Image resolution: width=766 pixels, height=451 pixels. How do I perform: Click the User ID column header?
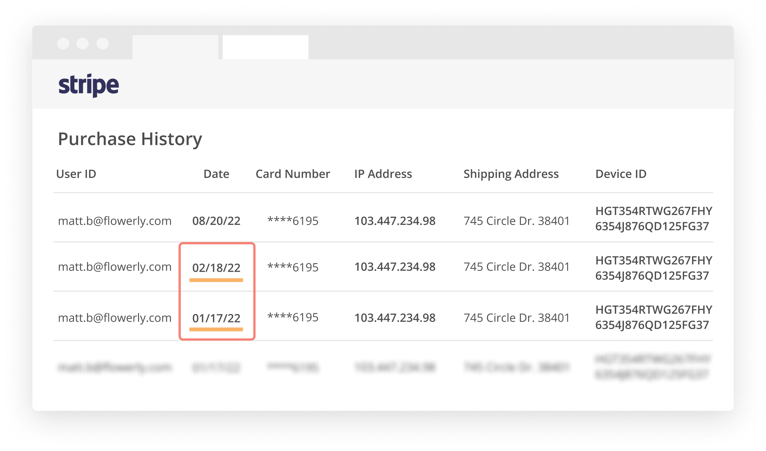click(x=76, y=174)
